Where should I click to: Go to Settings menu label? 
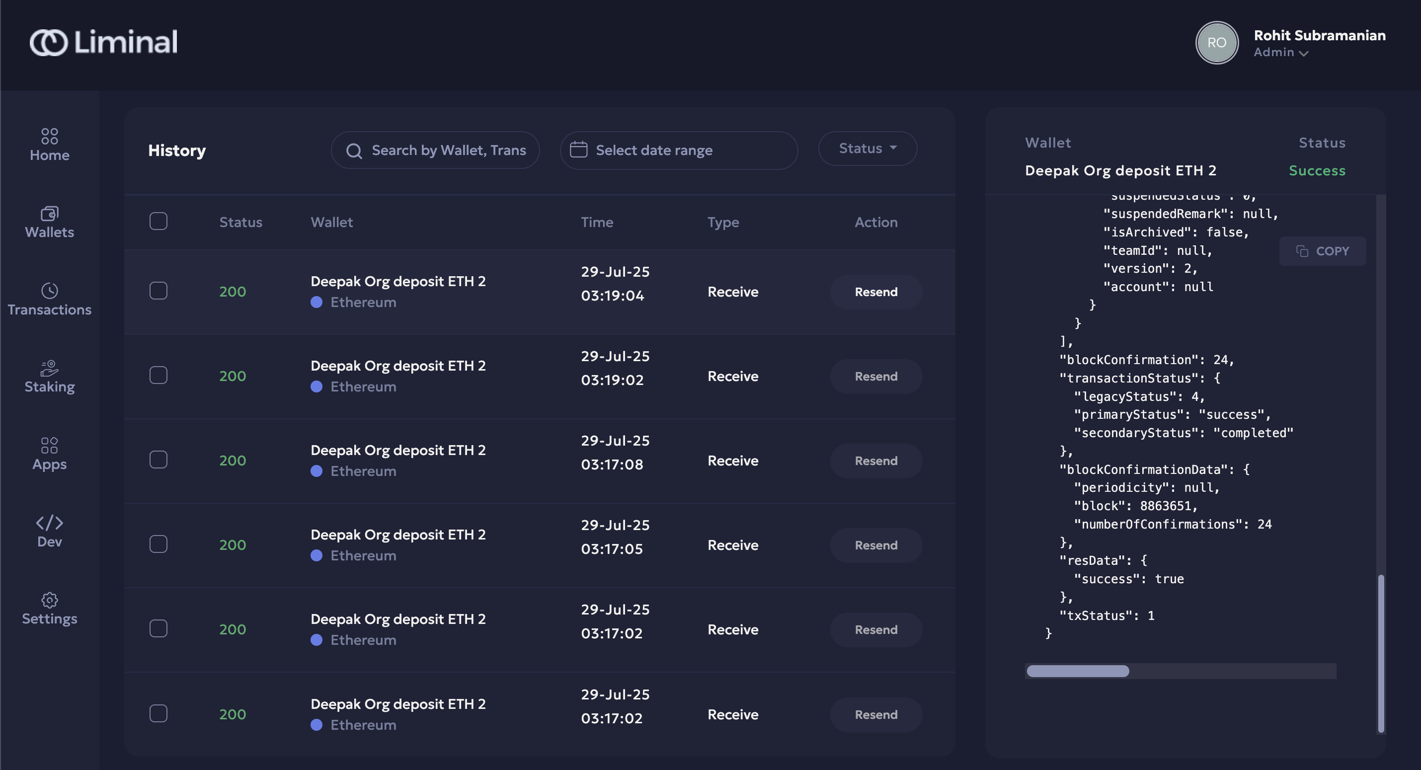click(x=50, y=619)
